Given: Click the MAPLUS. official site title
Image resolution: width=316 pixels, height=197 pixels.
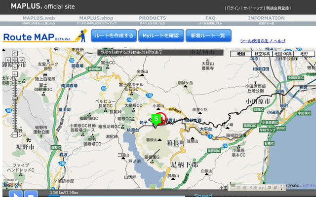Looking at the screenshot, I should pyautogui.click(x=43, y=6).
